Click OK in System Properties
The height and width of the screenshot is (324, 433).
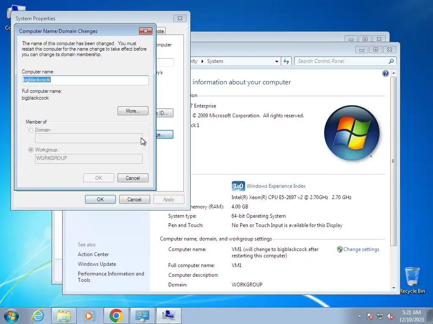[x=100, y=200]
